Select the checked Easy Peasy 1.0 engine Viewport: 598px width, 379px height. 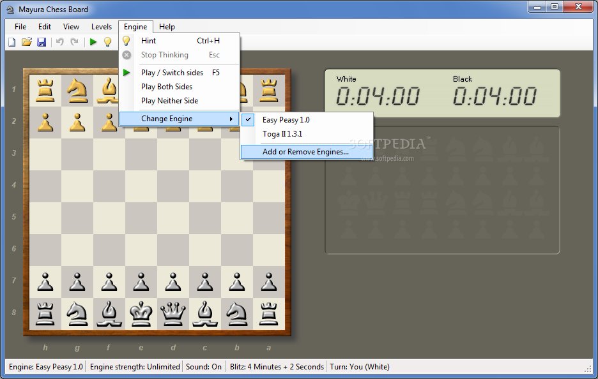[307, 119]
